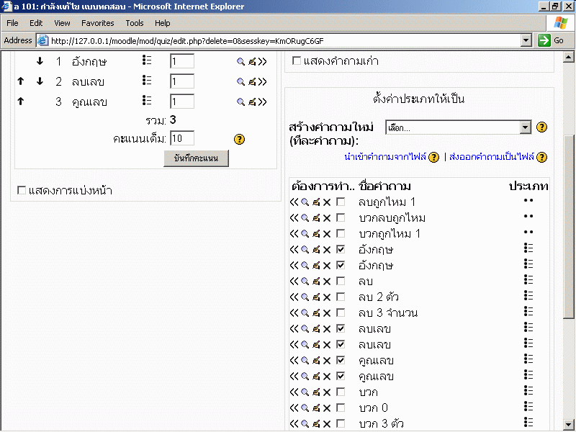The width and height of the screenshot is (576, 432).
Task: Click the คะแนนเต็ม input field
Action: [x=182, y=138]
